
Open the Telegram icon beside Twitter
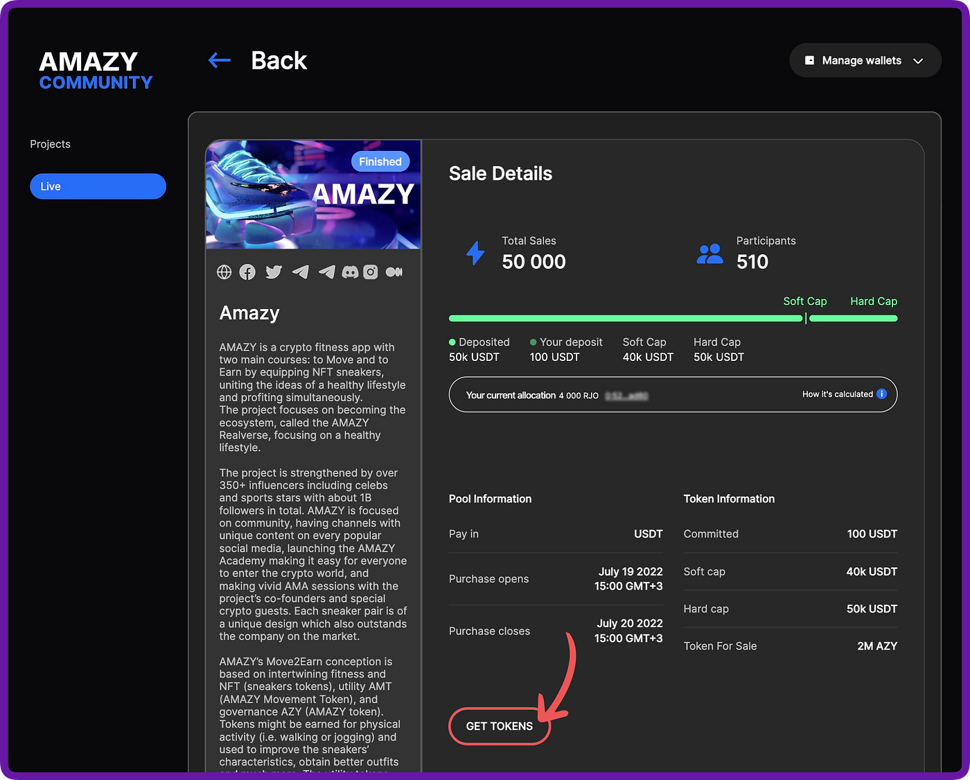pyautogui.click(x=300, y=272)
